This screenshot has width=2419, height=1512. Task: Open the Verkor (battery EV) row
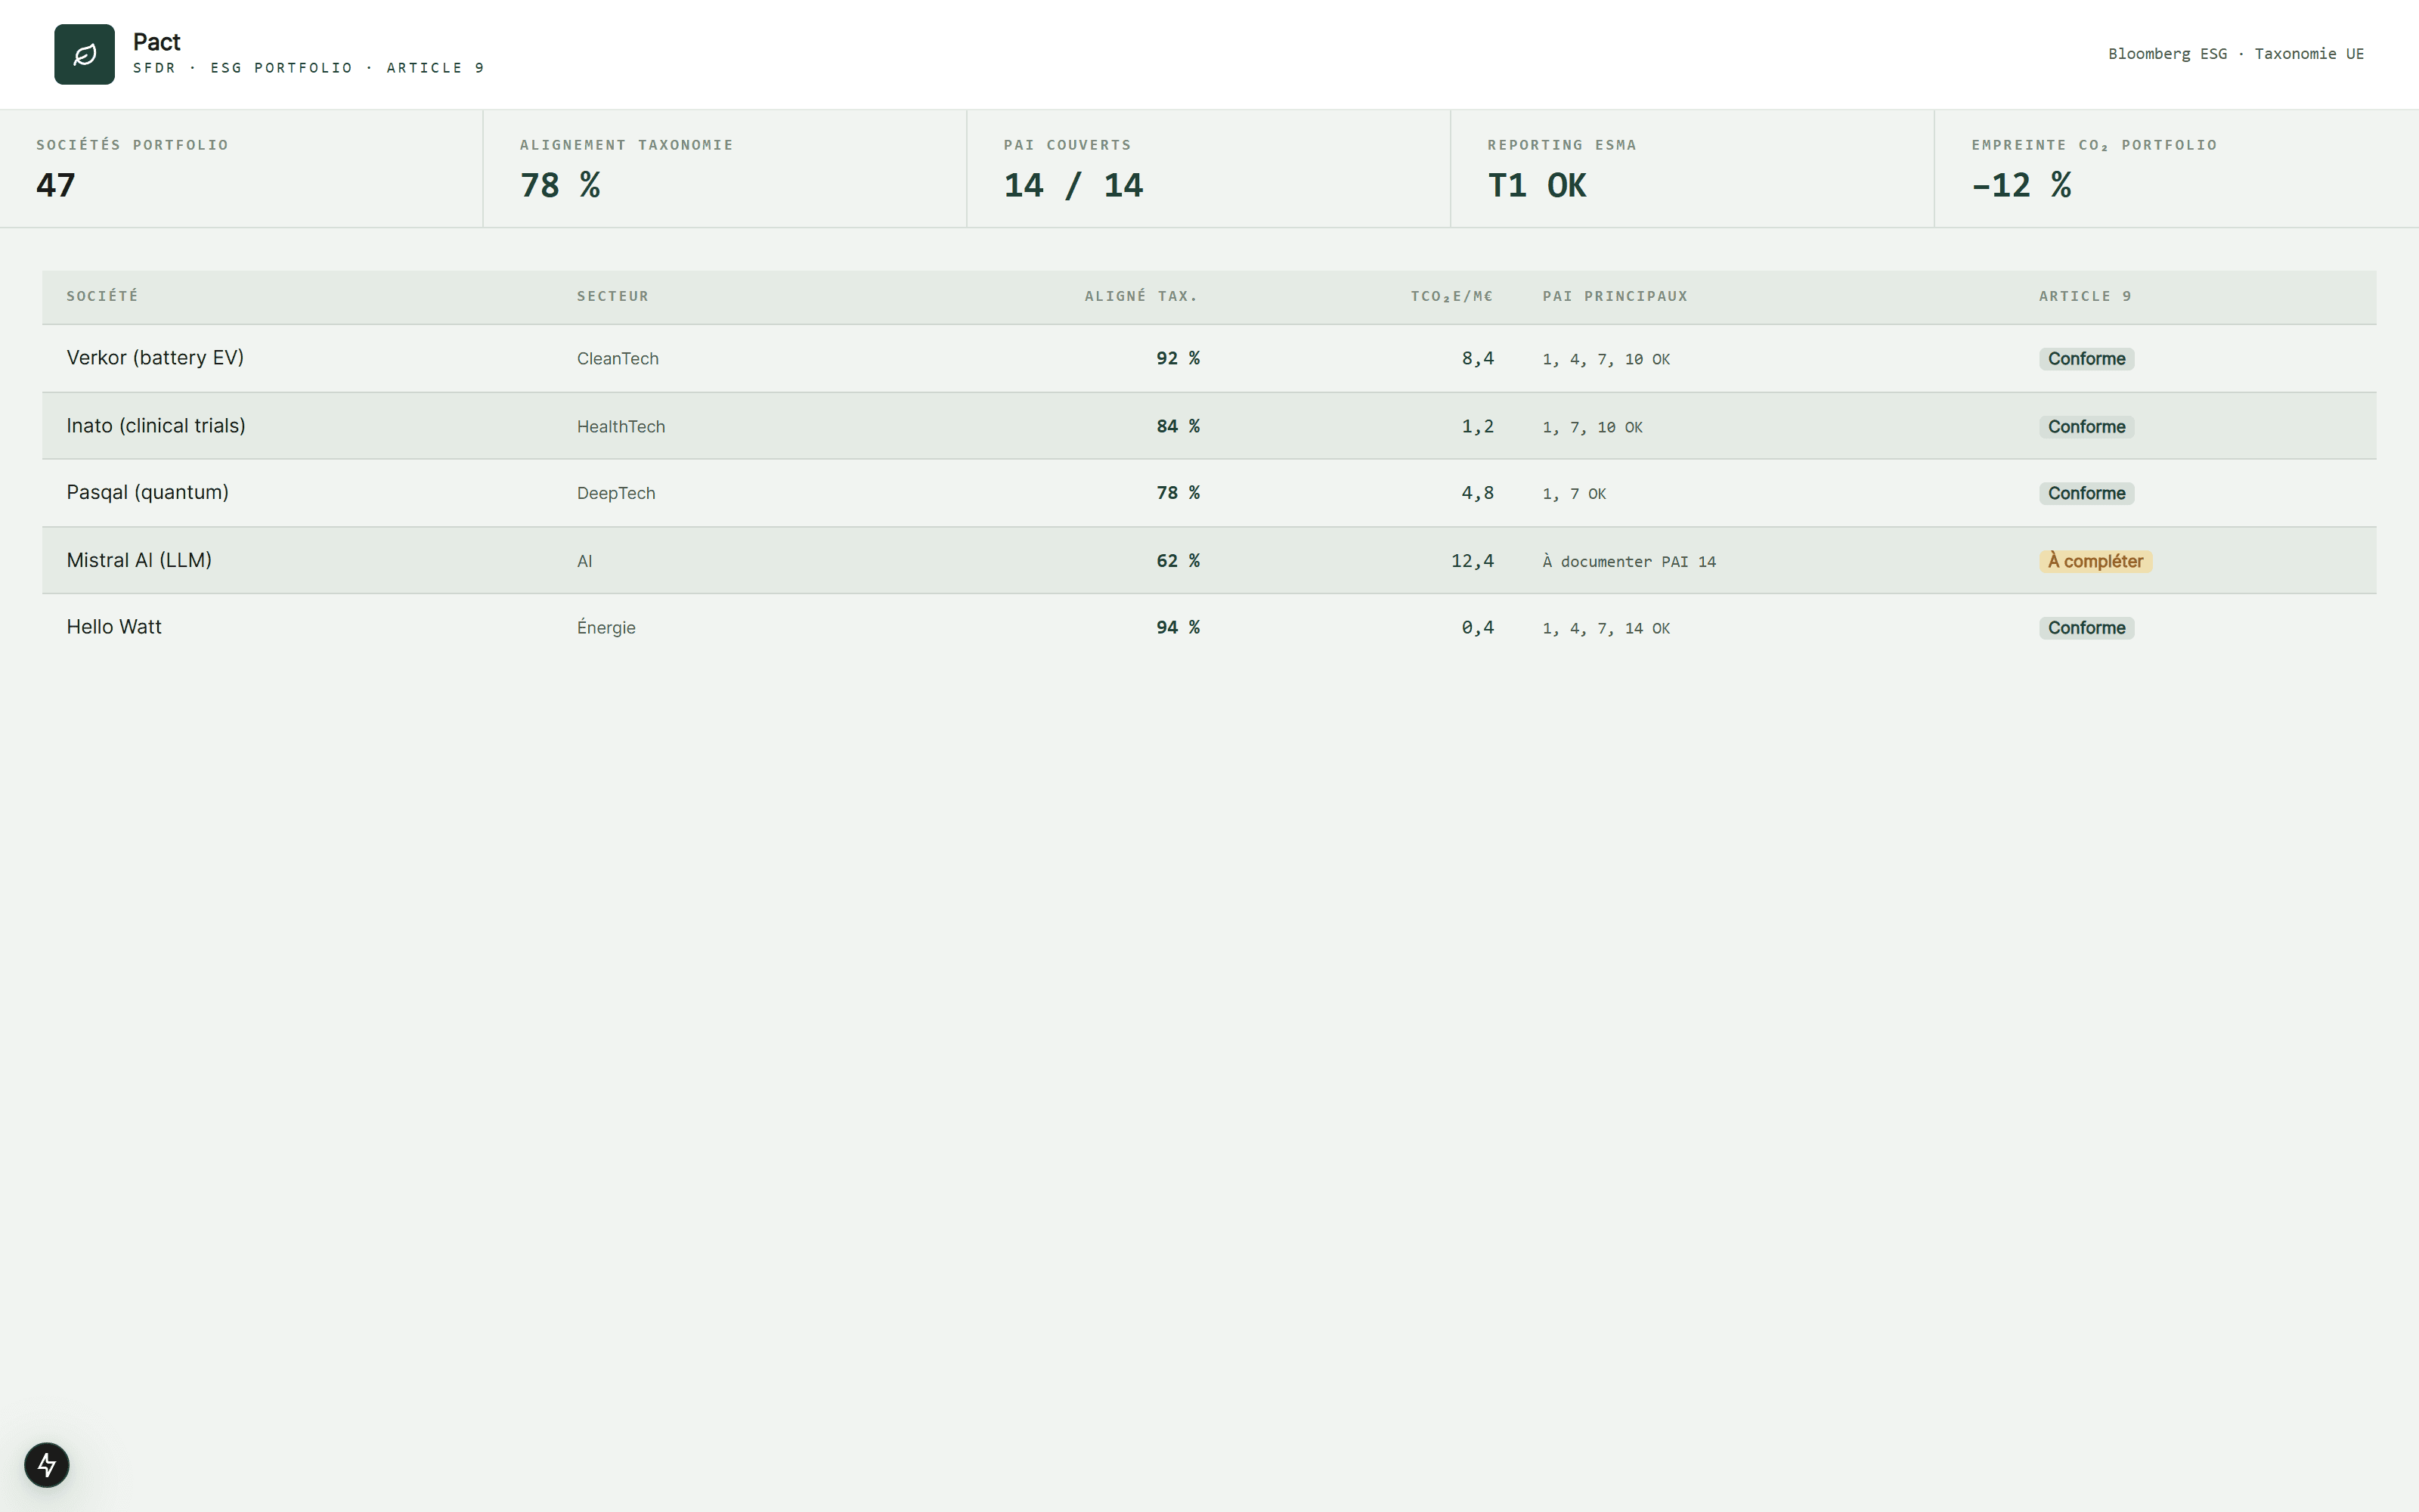pyautogui.click(x=1209, y=358)
